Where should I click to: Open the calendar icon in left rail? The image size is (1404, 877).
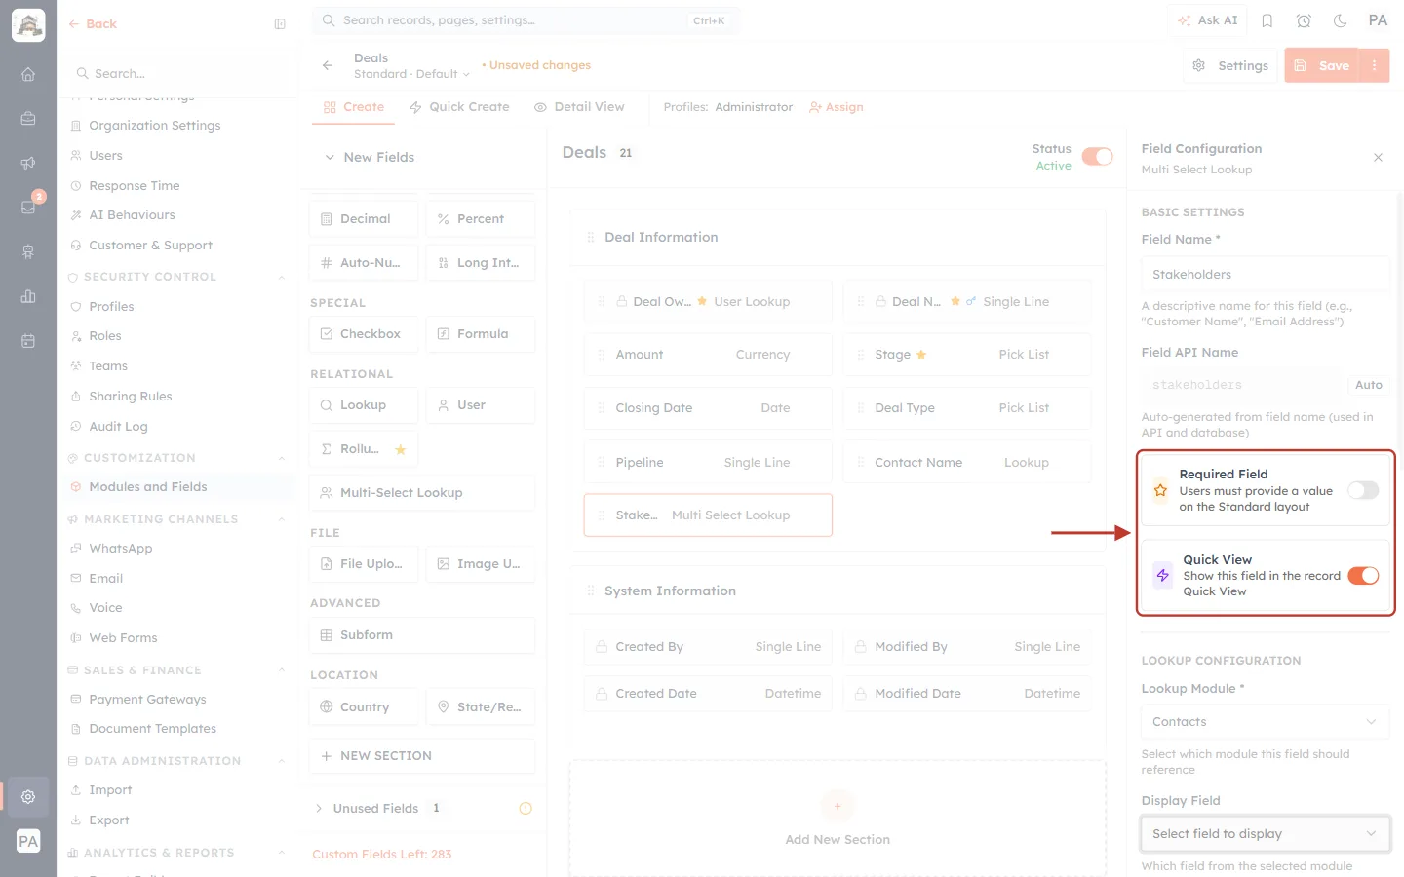pos(28,341)
